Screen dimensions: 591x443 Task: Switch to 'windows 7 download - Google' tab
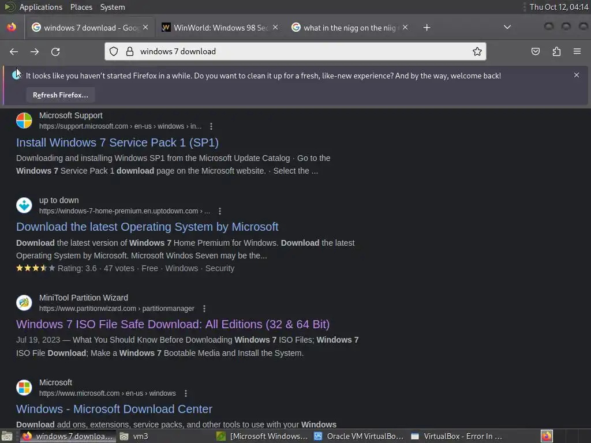click(x=90, y=28)
